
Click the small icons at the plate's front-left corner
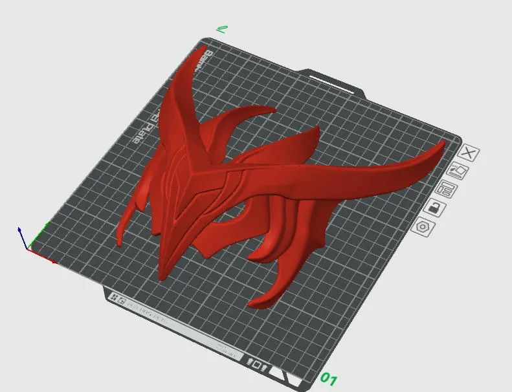(117, 299)
